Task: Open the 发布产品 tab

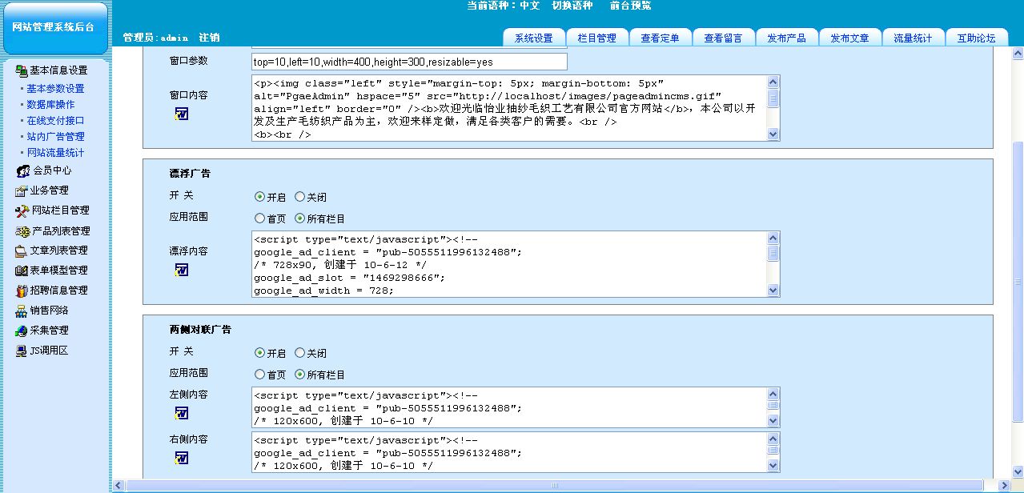Action: point(786,38)
